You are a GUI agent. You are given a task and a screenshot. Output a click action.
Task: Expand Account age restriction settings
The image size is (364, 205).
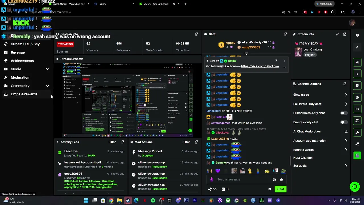pos(346,141)
